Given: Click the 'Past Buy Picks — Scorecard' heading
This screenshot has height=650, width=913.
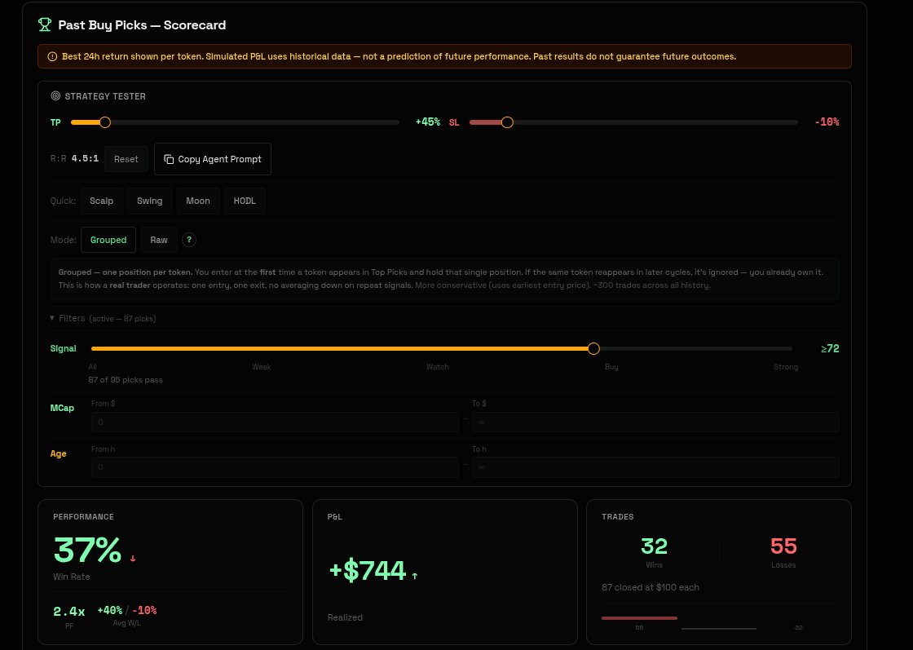Looking at the screenshot, I should (142, 25).
